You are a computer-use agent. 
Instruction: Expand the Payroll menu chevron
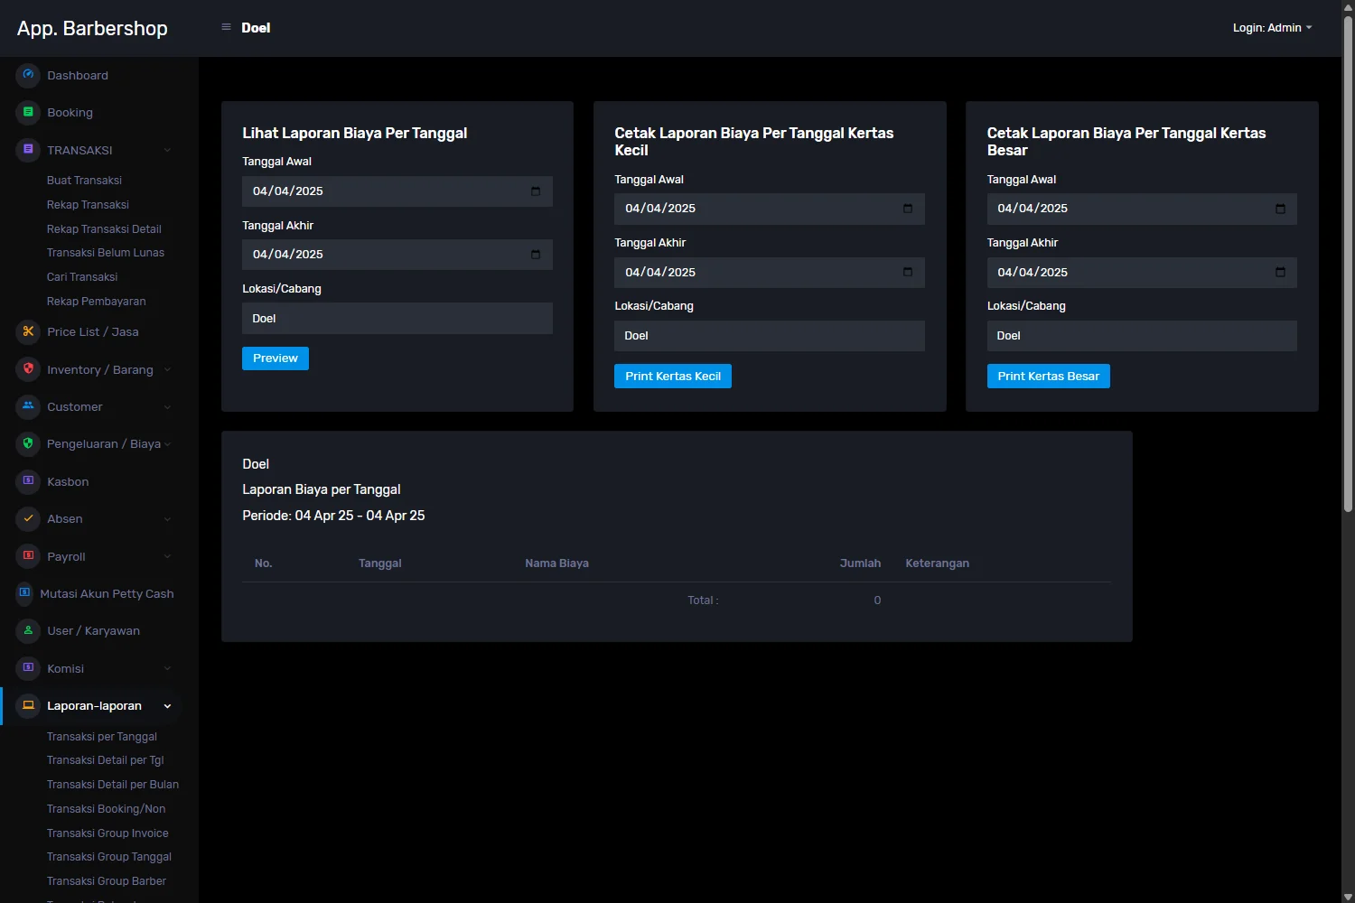click(x=167, y=556)
